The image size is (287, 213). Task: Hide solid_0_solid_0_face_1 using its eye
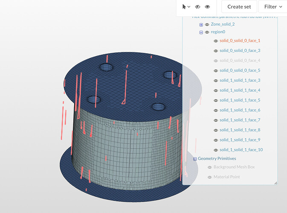click(216, 41)
